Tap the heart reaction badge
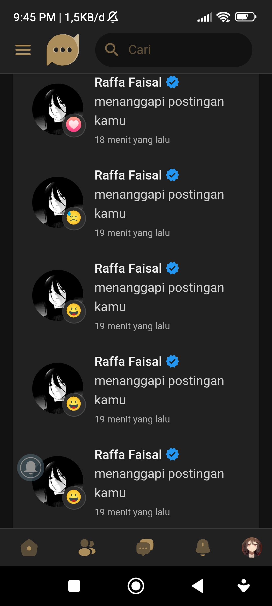The width and height of the screenshot is (272, 606). point(74,125)
